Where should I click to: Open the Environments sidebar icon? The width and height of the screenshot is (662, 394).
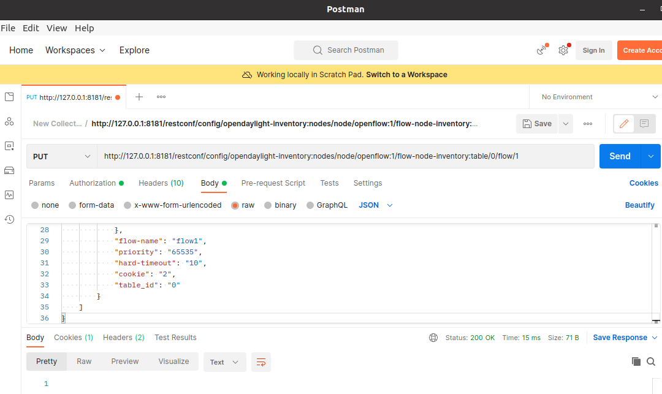pos(9,146)
